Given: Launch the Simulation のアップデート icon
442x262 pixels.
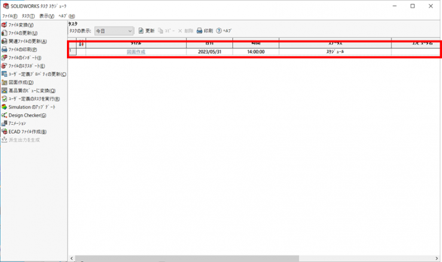Looking at the screenshot, I should (x=4, y=107).
